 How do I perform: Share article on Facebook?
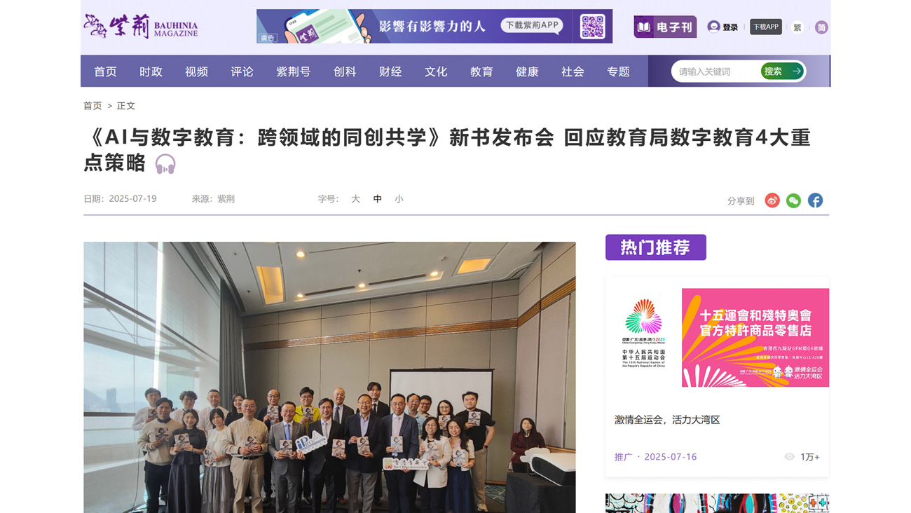[815, 200]
